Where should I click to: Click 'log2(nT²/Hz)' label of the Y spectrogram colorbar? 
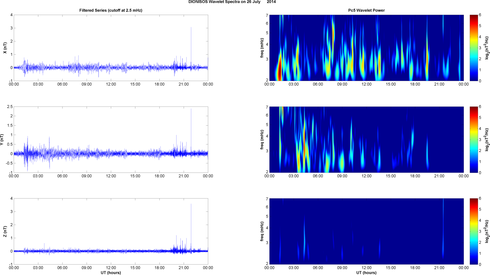coord(487,140)
